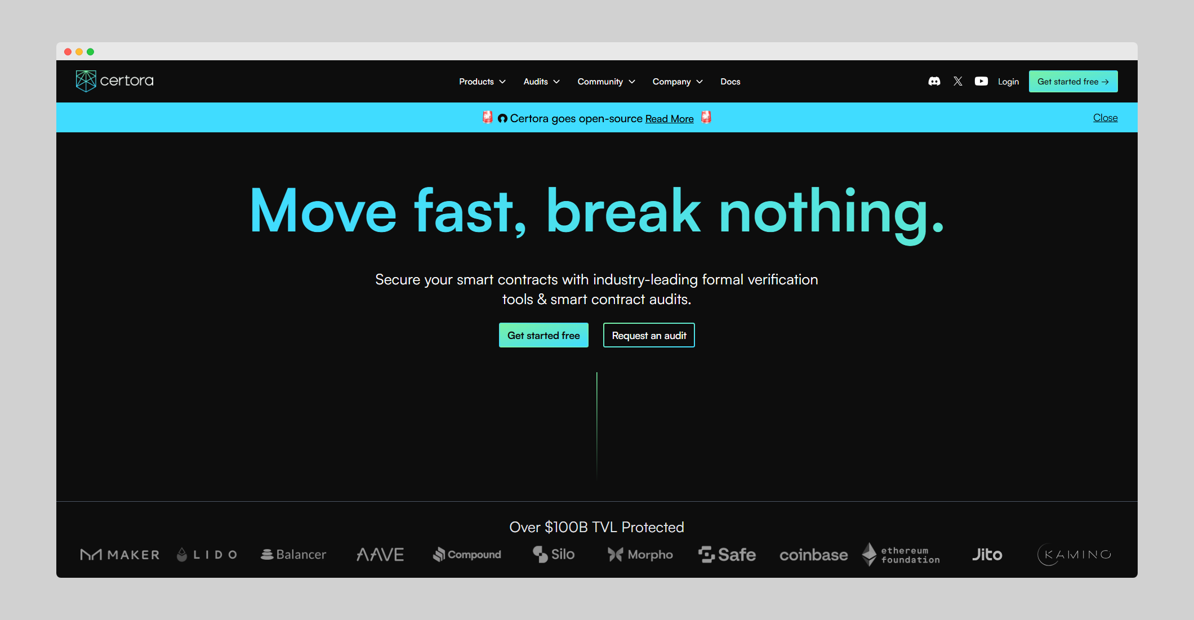The width and height of the screenshot is (1194, 620).
Task: Click the Certora logo in the header
Action: tap(114, 81)
